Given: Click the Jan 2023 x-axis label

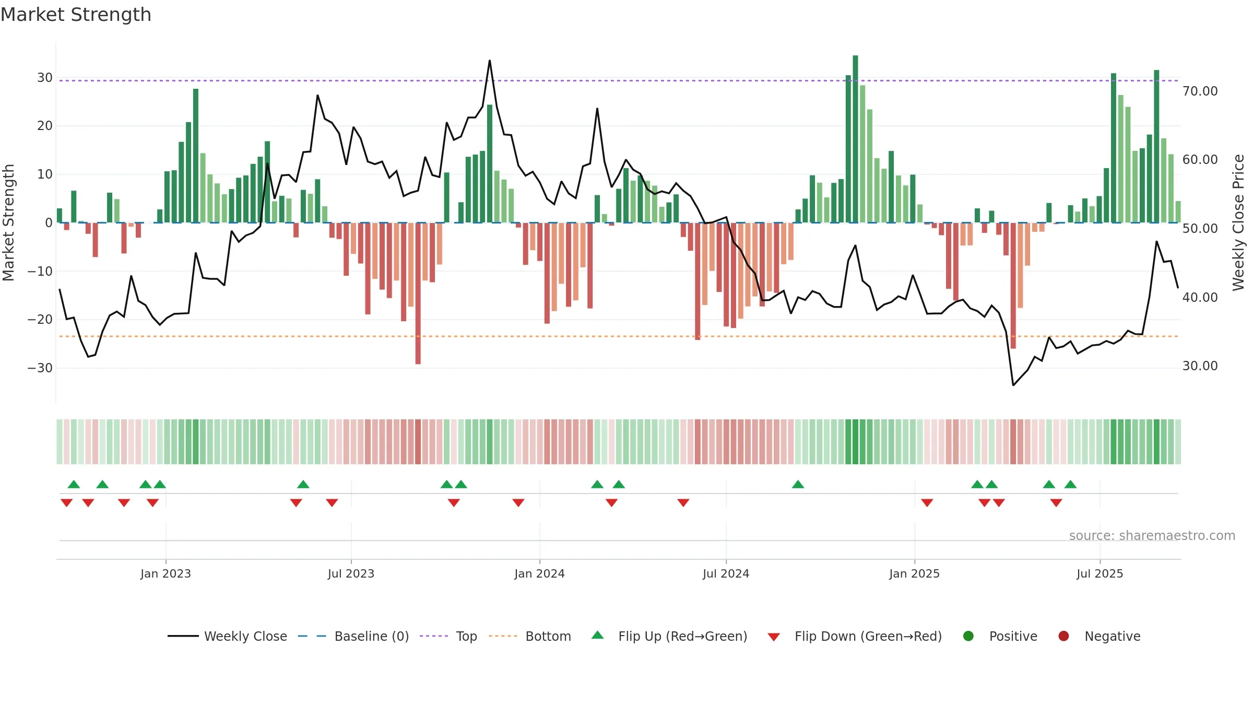Looking at the screenshot, I should [x=166, y=573].
